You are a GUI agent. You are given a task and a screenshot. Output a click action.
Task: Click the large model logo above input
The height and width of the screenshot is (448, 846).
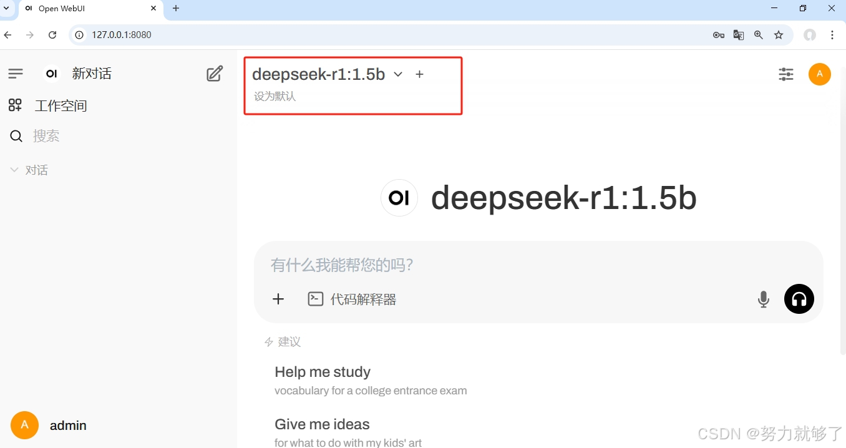(x=399, y=198)
